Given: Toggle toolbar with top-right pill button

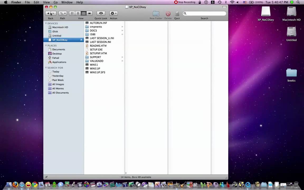Looking at the screenshot, I should pyautogui.click(x=224, y=7).
